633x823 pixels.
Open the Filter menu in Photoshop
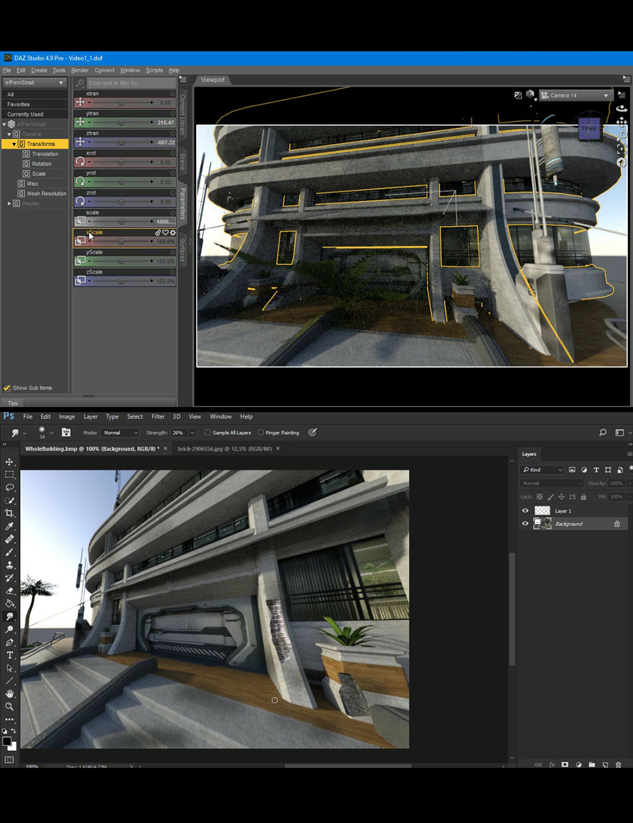[158, 417]
